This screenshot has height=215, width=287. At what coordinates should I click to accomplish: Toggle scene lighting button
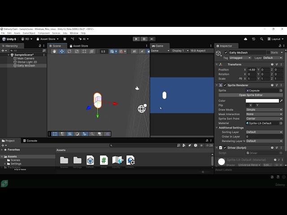click(142, 52)
